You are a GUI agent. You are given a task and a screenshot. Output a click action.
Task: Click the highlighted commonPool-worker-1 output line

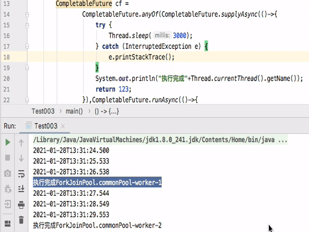click(x=98, y=182)
